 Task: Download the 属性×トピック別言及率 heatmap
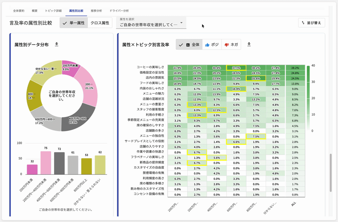[x=249, y=44]
